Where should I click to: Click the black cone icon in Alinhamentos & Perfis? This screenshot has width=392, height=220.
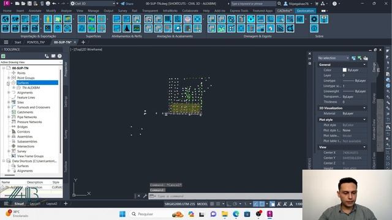127,28
